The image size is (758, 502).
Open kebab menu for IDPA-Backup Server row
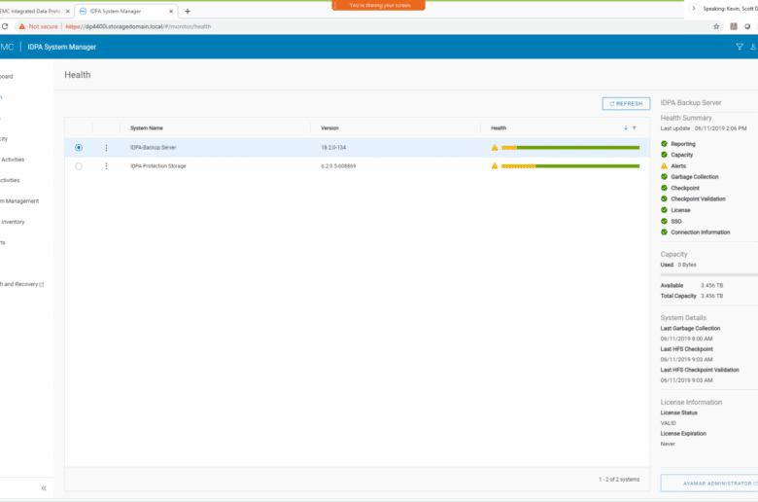(x=106, y=148)
